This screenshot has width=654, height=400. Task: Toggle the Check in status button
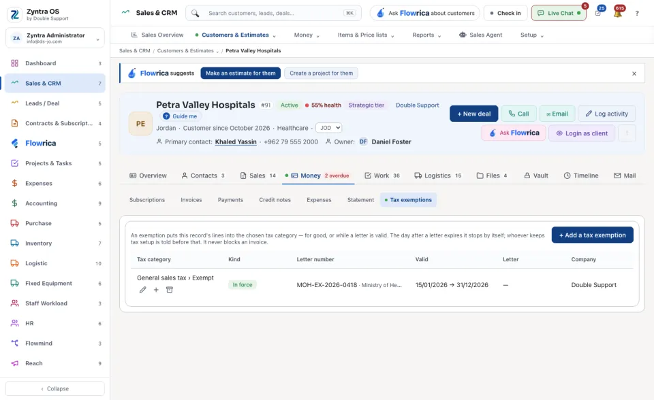(505, 13)
